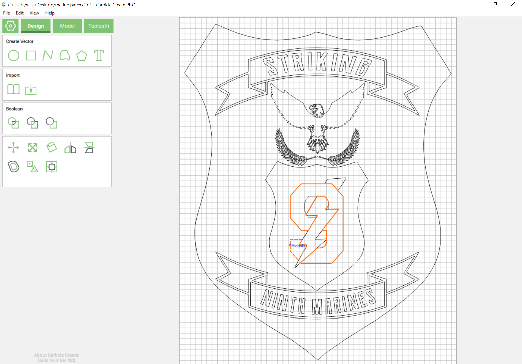This screenshot has width=522, height=364.
Task: Open the File menu
Action: tap(6, 13)
